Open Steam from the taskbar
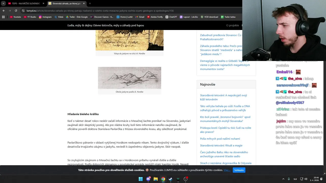The width and height of the screenshot is (326, 183). point(171,179)
